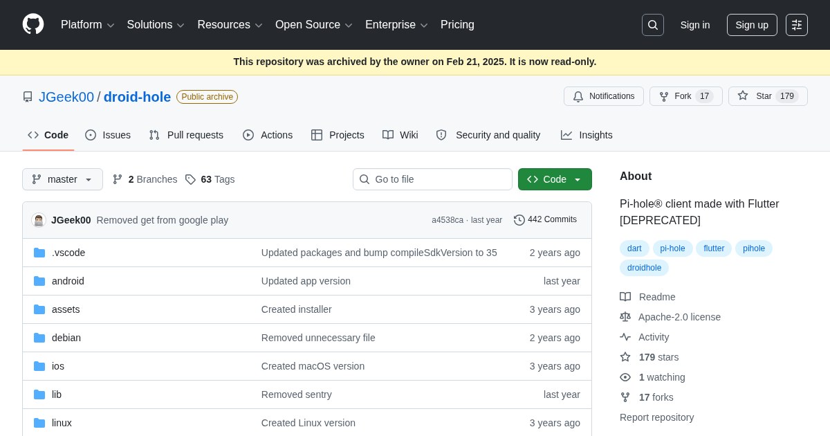Open the appearance settings icon in header

[x=797, y=25]
